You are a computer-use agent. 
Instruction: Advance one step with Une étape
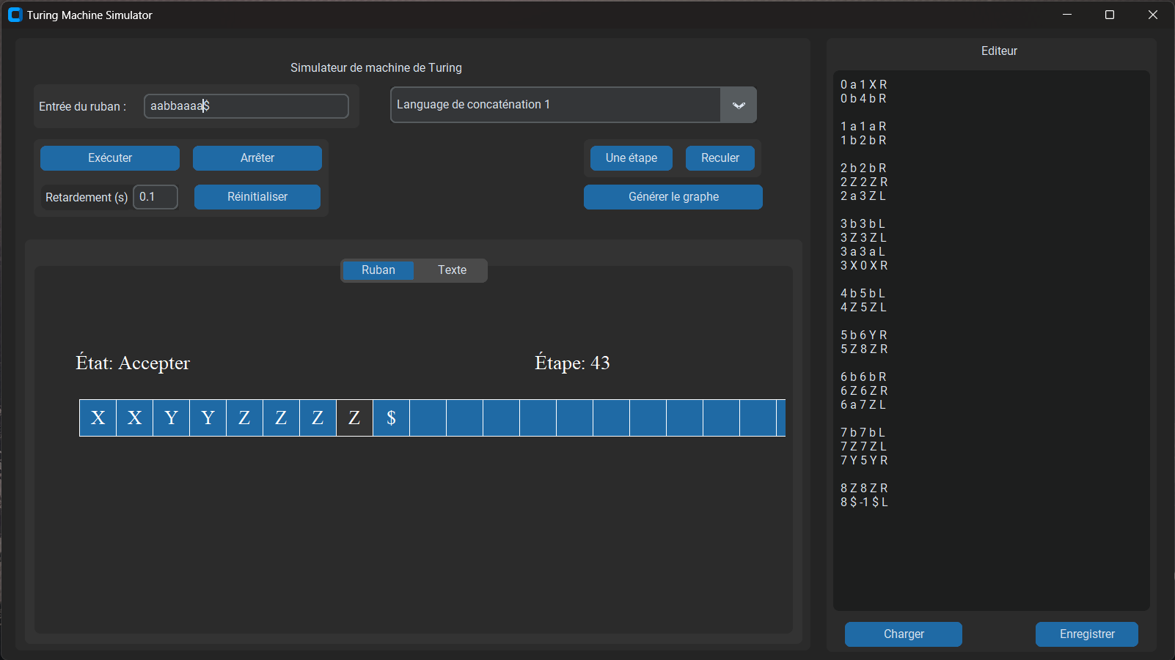coord(632,158)
